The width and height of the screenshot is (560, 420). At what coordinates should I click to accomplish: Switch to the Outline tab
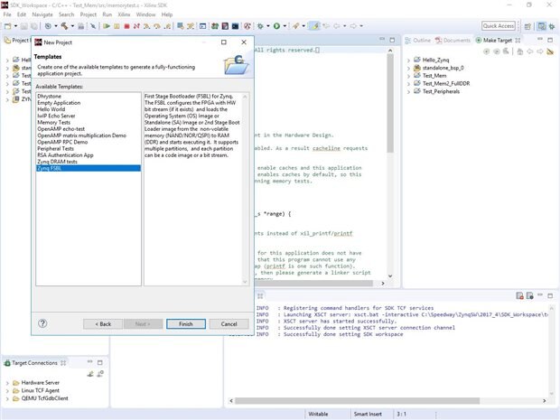point(420,40)
